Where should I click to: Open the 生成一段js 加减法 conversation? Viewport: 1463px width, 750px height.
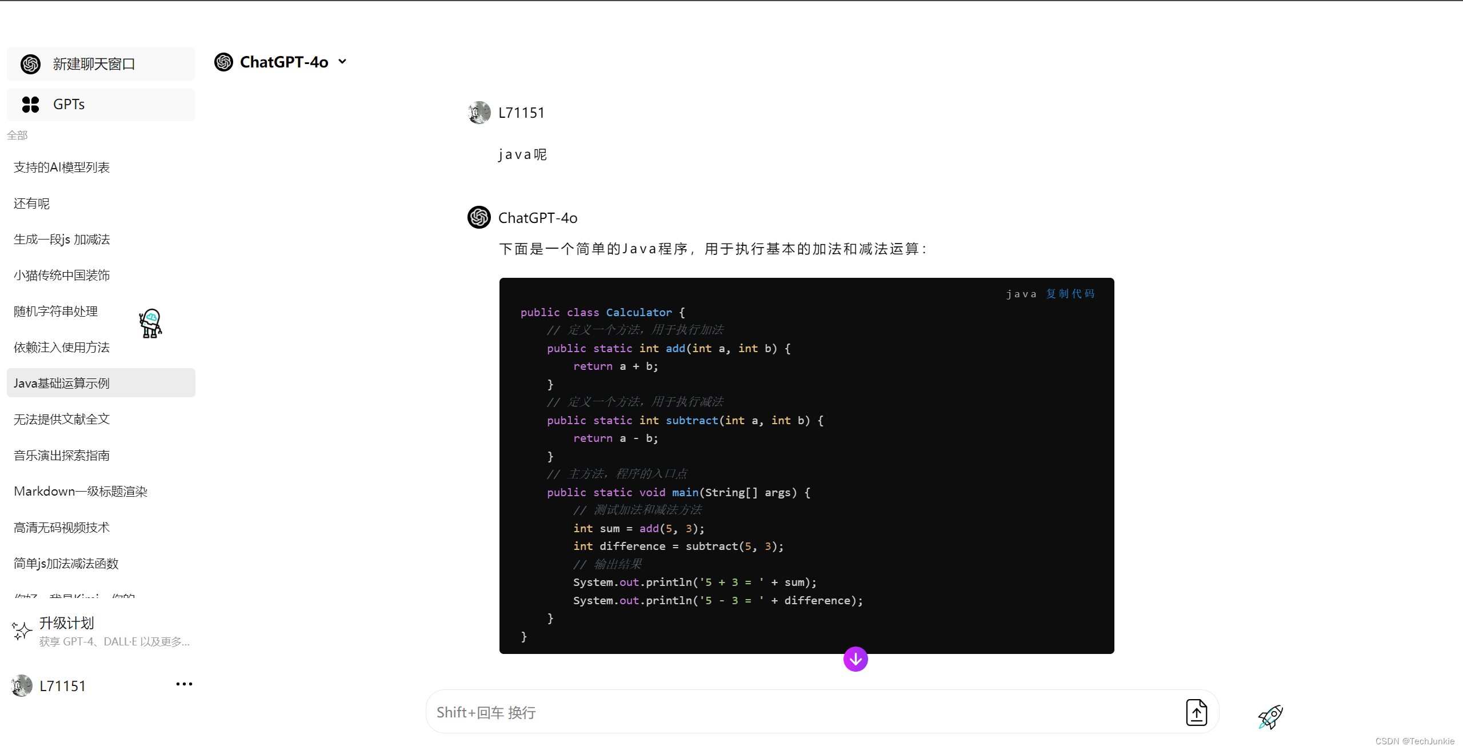[x=62, y=240]
